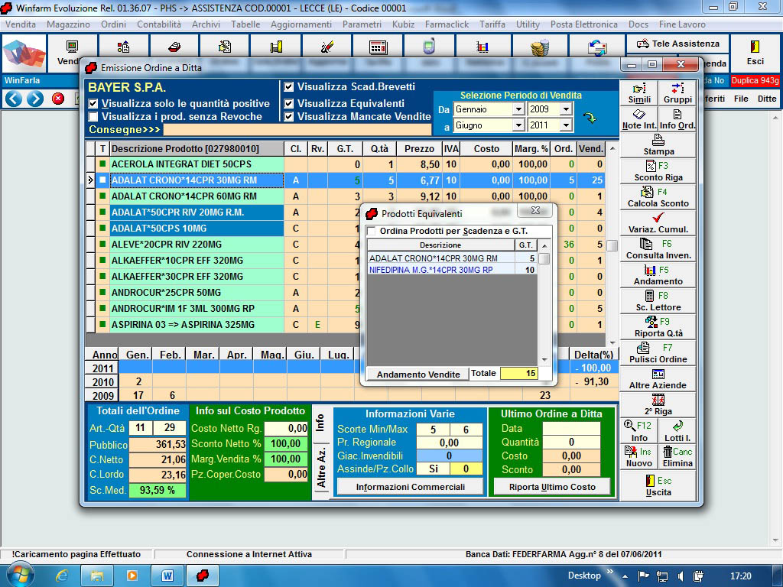The height and width of the screenshot is (587, 783).
Task: Click the Stampa printer icon
Action: coord(658,141)
